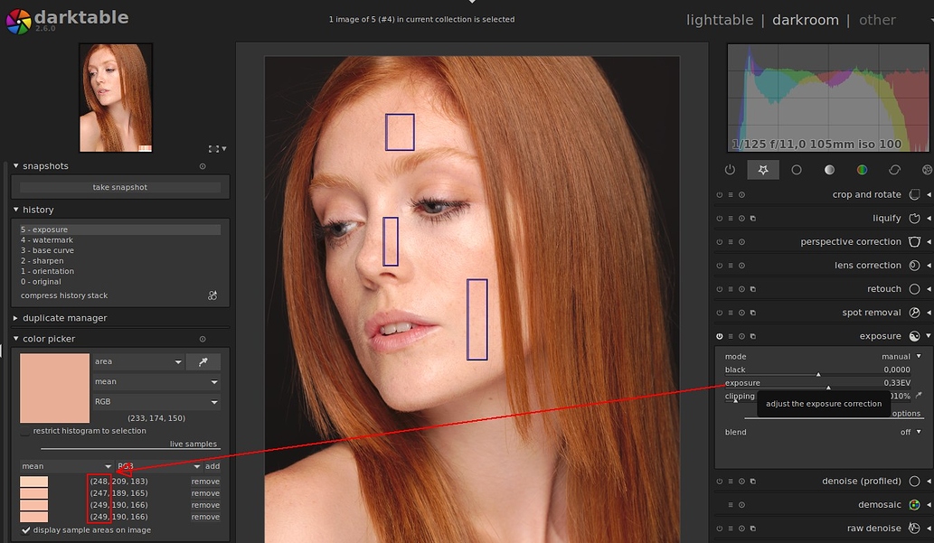The image size is (934, 543).
Task: Open the RGB color model dropdown
Action: [156, 401]
